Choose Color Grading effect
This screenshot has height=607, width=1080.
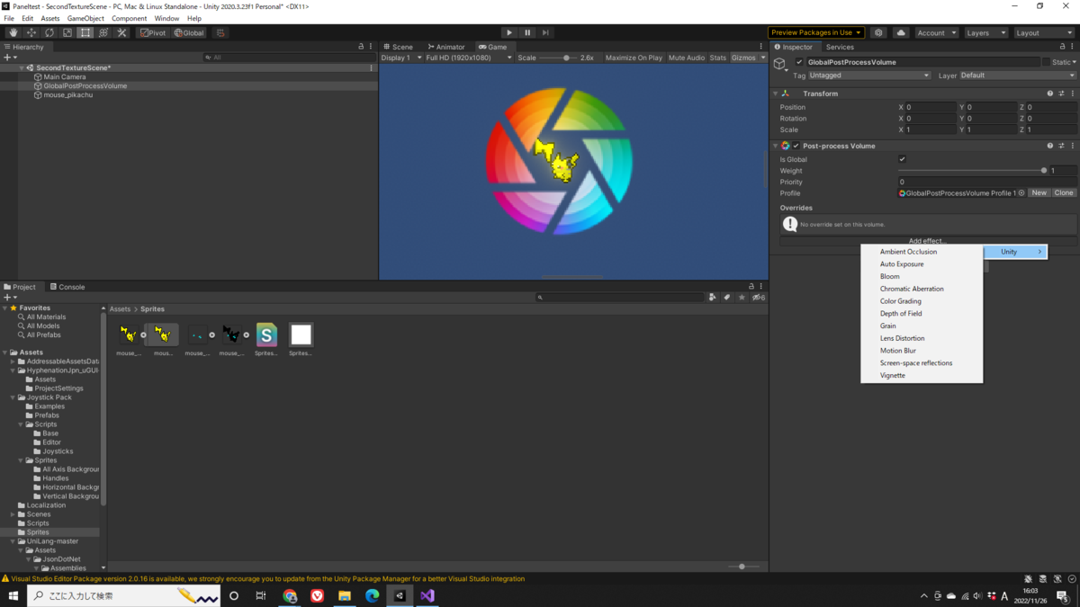[922, 301]
